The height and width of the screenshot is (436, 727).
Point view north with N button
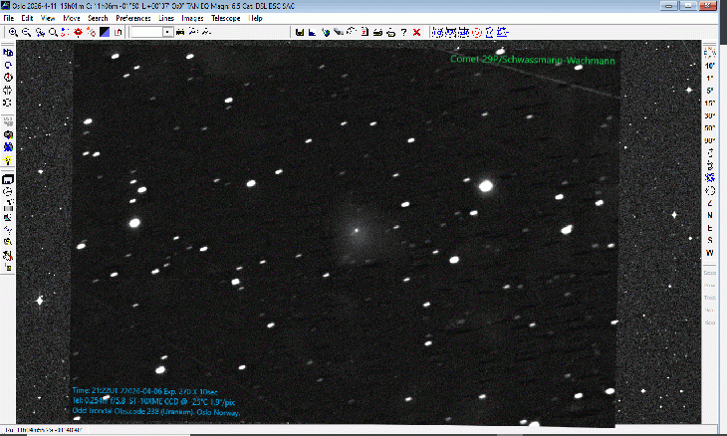click(x=710, y=214)
